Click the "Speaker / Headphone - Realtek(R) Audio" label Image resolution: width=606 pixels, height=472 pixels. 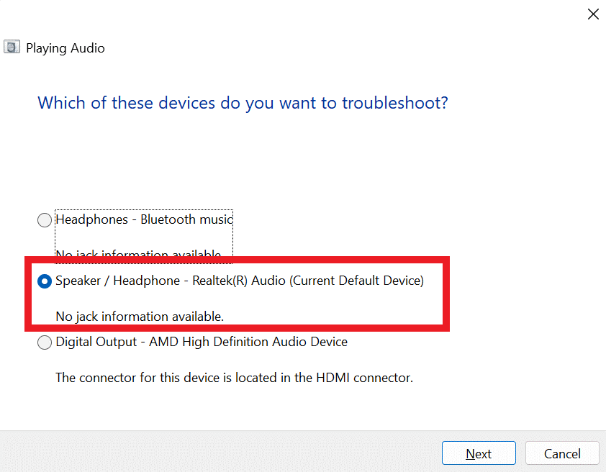point(169,281)
